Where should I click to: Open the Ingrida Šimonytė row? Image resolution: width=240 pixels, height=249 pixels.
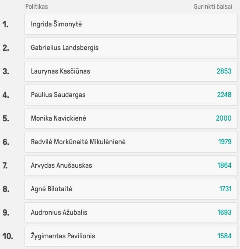(x=131, y=24)
